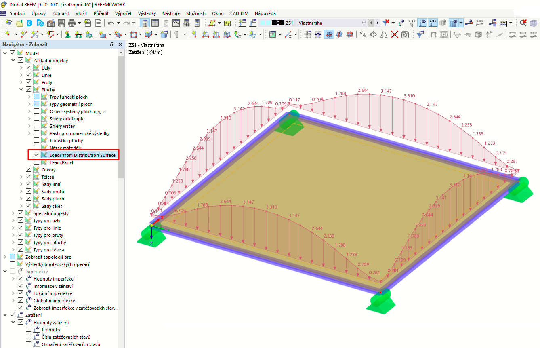Open the Soubor menu

pyautogui.click(x=17, y=13)
